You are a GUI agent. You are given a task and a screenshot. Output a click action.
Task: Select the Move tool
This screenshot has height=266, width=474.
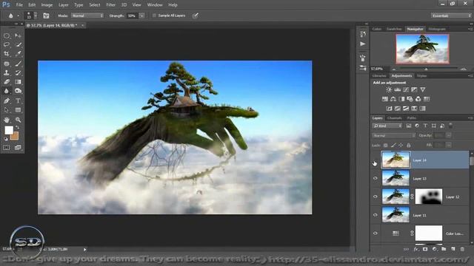coord(18,36)
